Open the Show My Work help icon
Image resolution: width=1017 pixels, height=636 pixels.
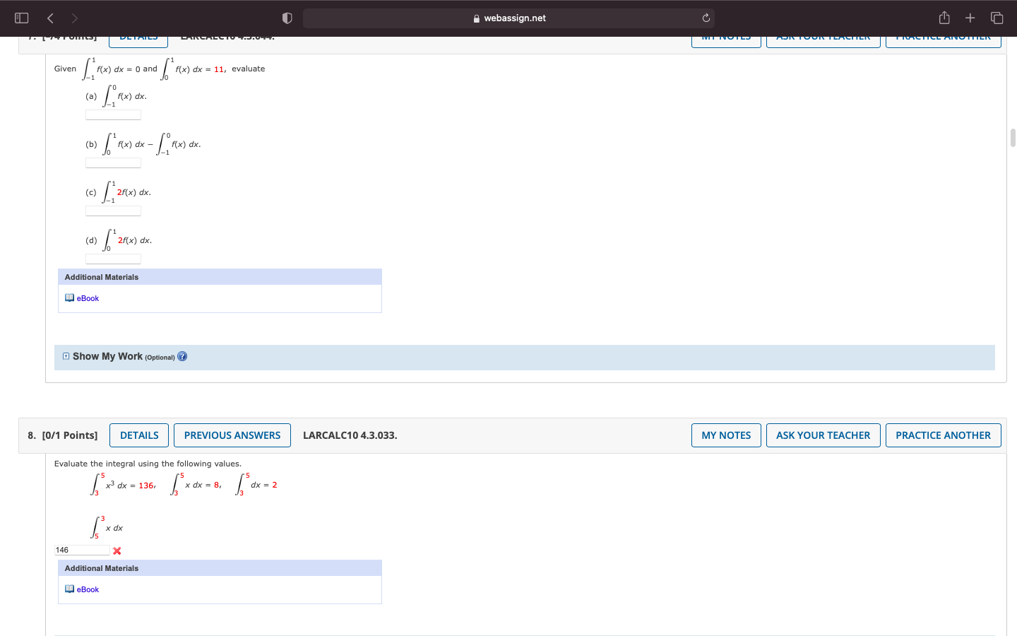point(182,356)
